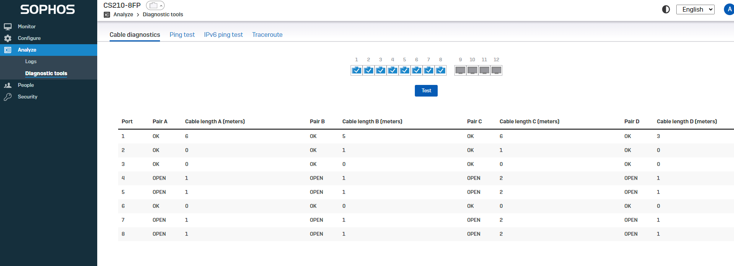Deselect port 8 checkbox
The height and width of the screenshot is (266, 734).
point(440,70)
